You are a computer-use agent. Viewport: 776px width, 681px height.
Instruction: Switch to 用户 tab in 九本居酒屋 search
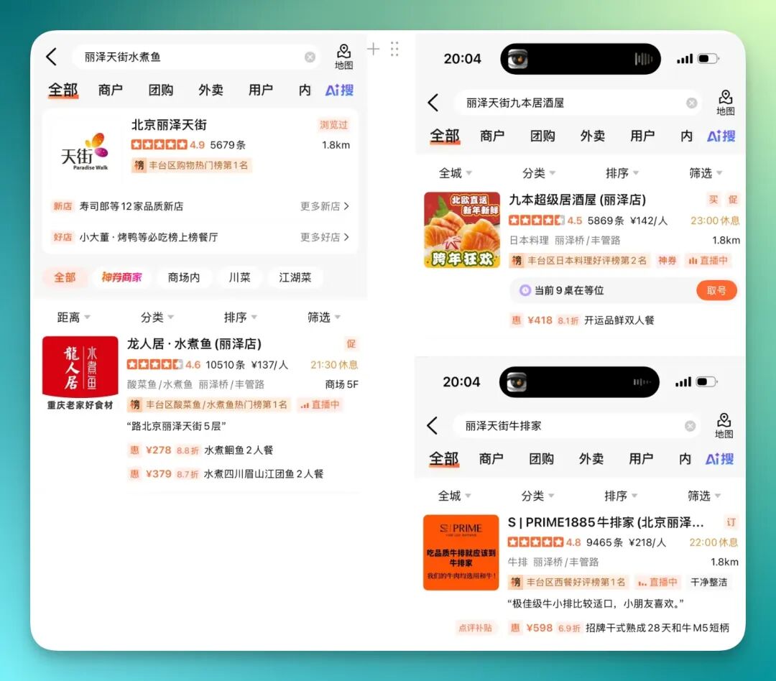pos(642,136)
